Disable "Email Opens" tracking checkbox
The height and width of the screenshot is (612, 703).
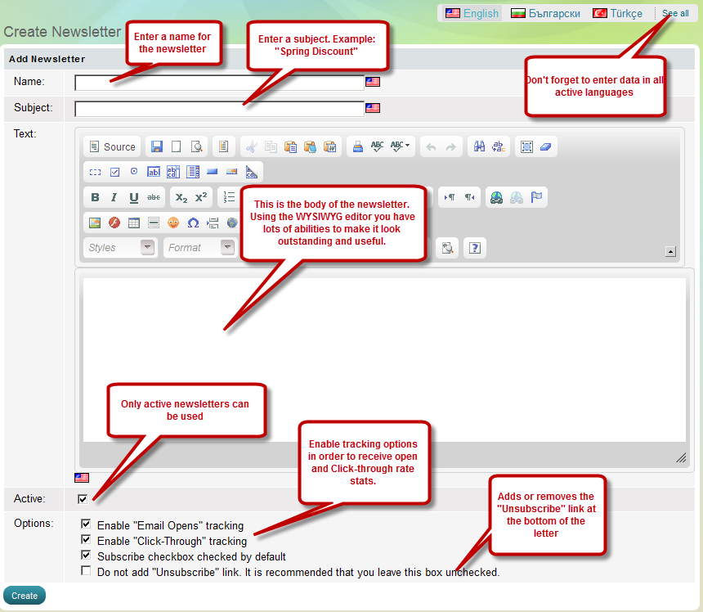(x=86, y=524)
